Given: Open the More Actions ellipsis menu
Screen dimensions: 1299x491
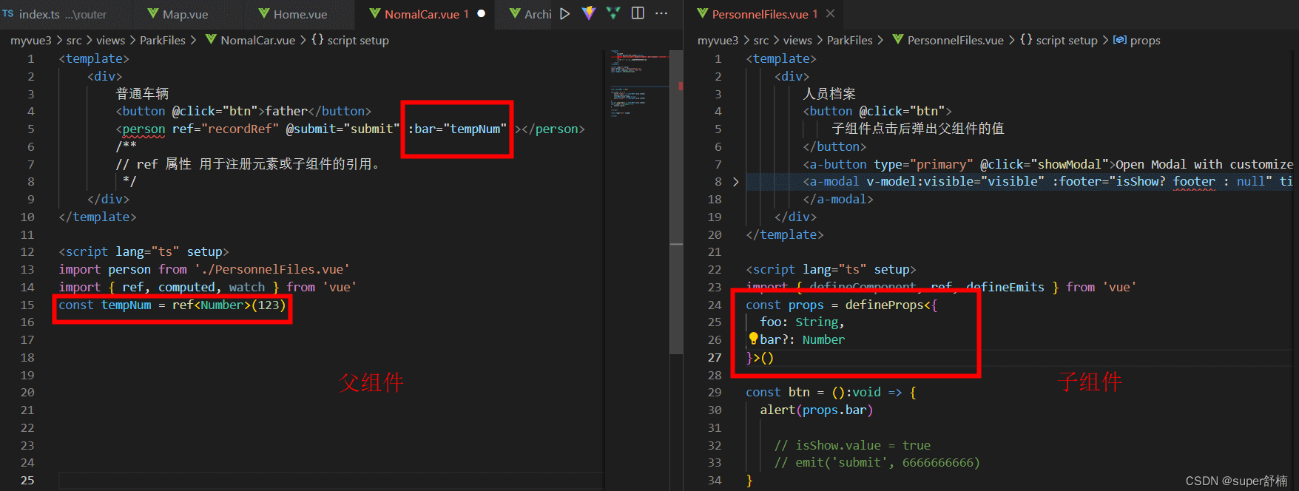Looking at the screenshot, I should tap(661, 13).
